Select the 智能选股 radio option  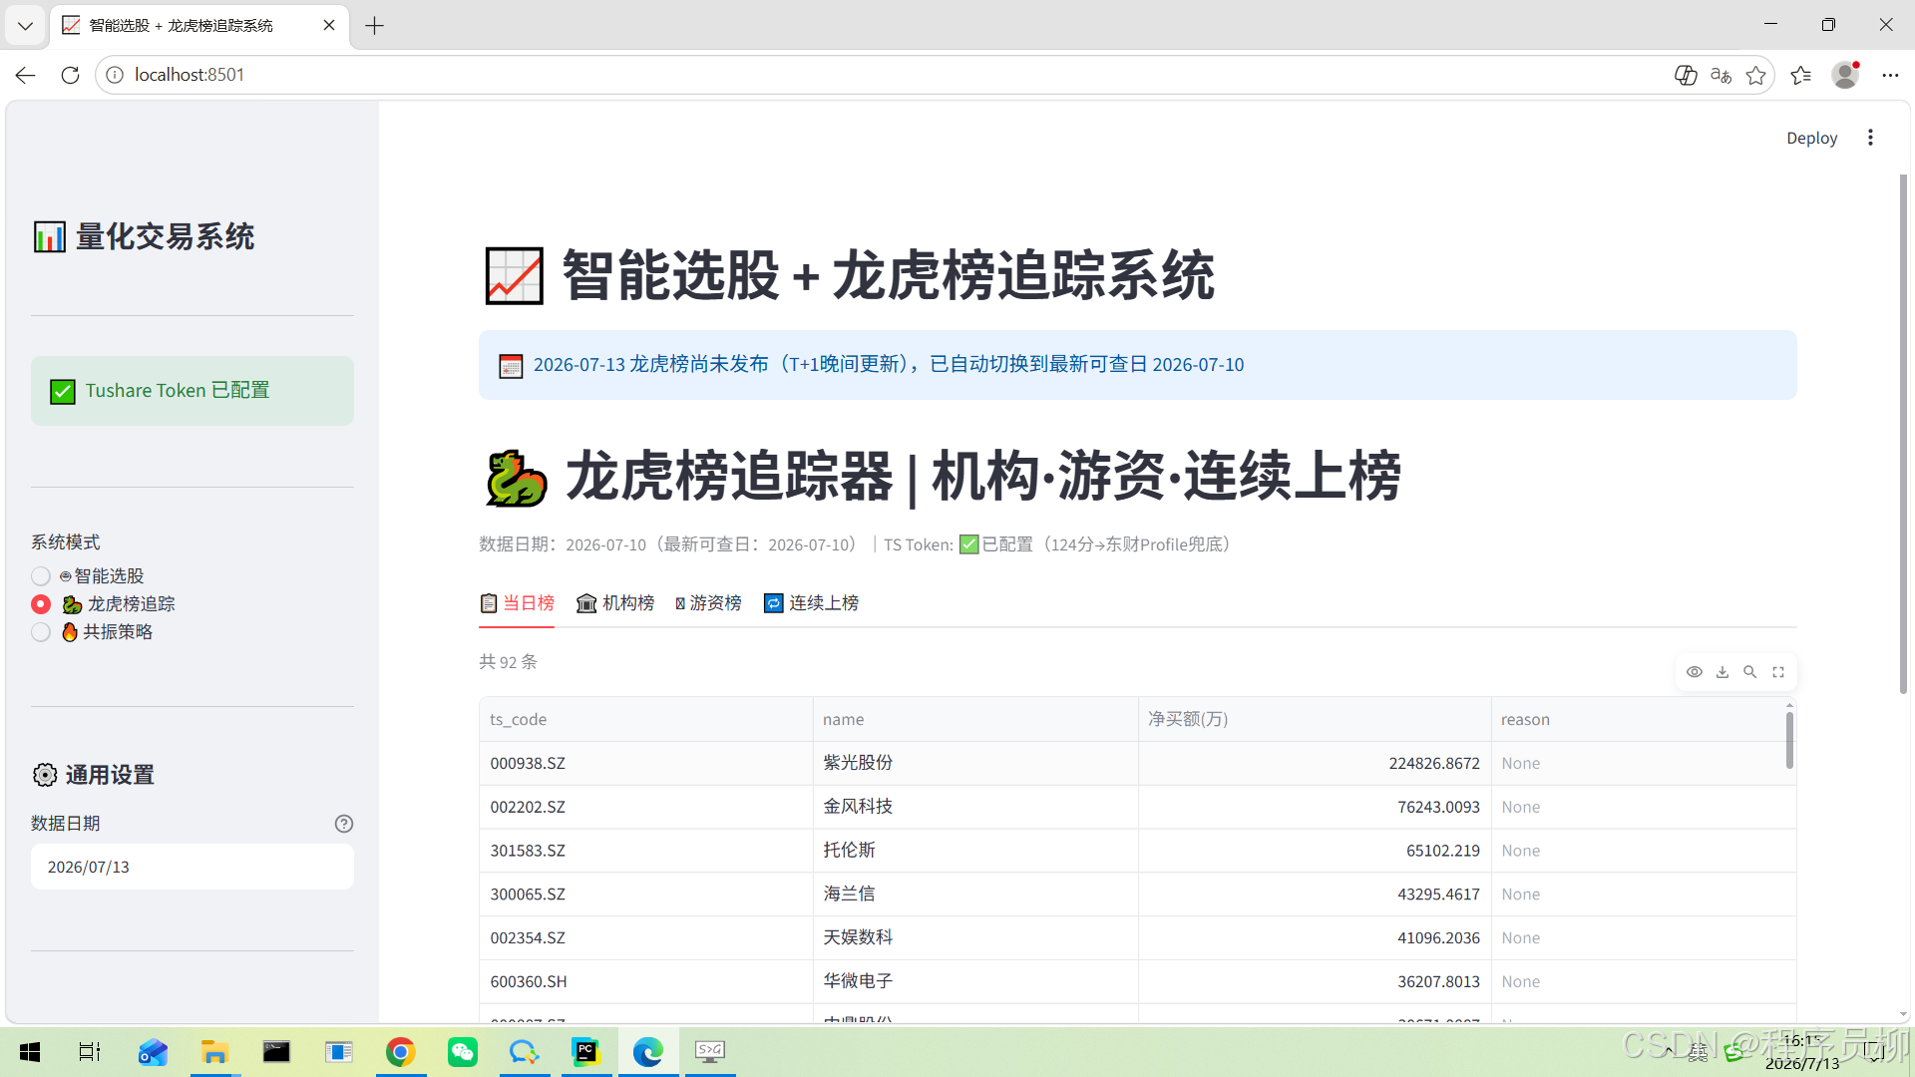(88, 576)
